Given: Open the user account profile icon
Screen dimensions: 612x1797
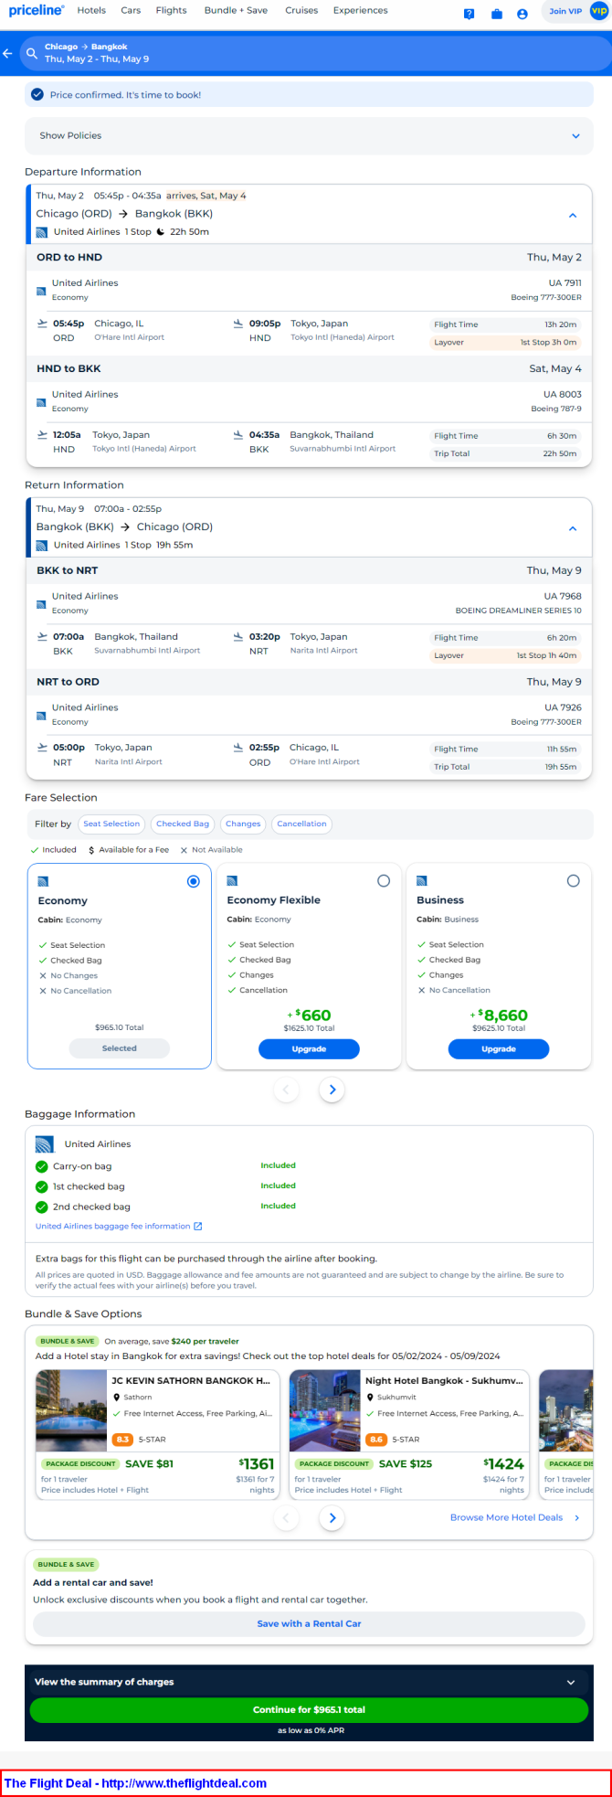Looking at the screenshot, I should 522,14.
